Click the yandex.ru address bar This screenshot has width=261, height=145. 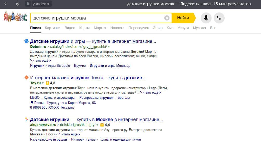(x=41, y=4)
